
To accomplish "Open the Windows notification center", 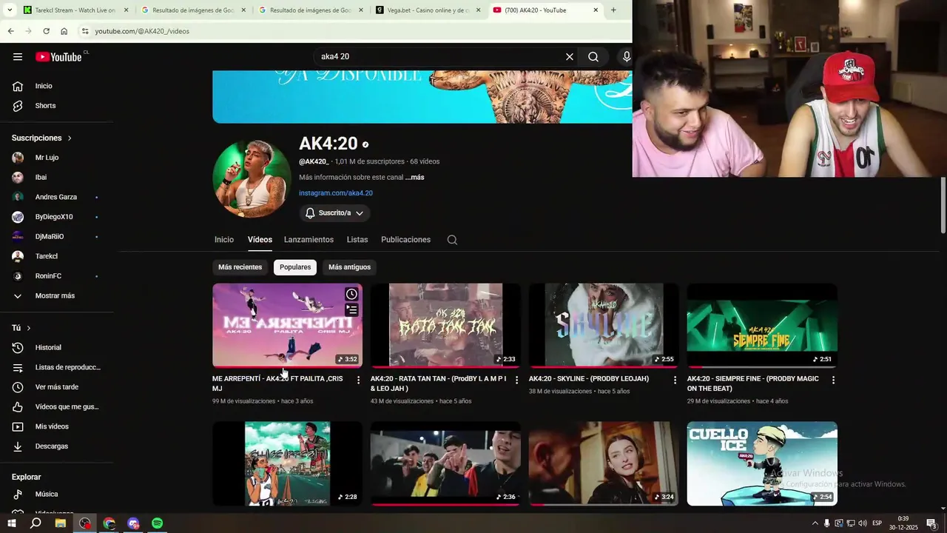I will pyautogui.click(x=931, y=523).
